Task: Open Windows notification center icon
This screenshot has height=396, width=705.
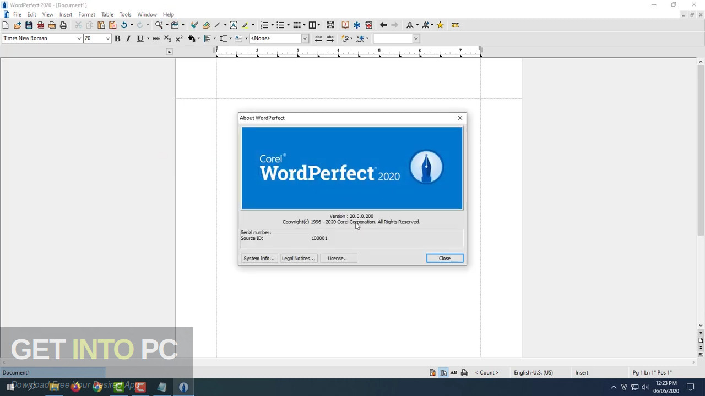Action: pyautogui.click(x=691, y=387)
